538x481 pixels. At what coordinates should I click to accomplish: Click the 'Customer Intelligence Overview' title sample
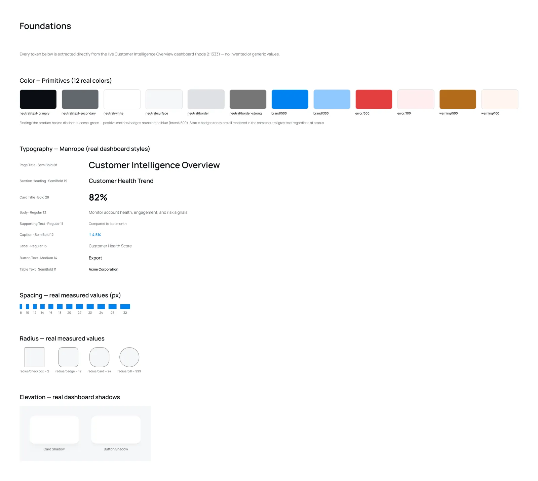154,165
